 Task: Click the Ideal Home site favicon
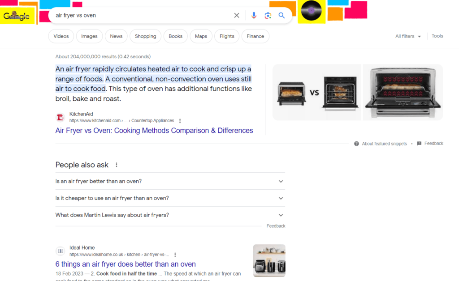tap(60, 251)
